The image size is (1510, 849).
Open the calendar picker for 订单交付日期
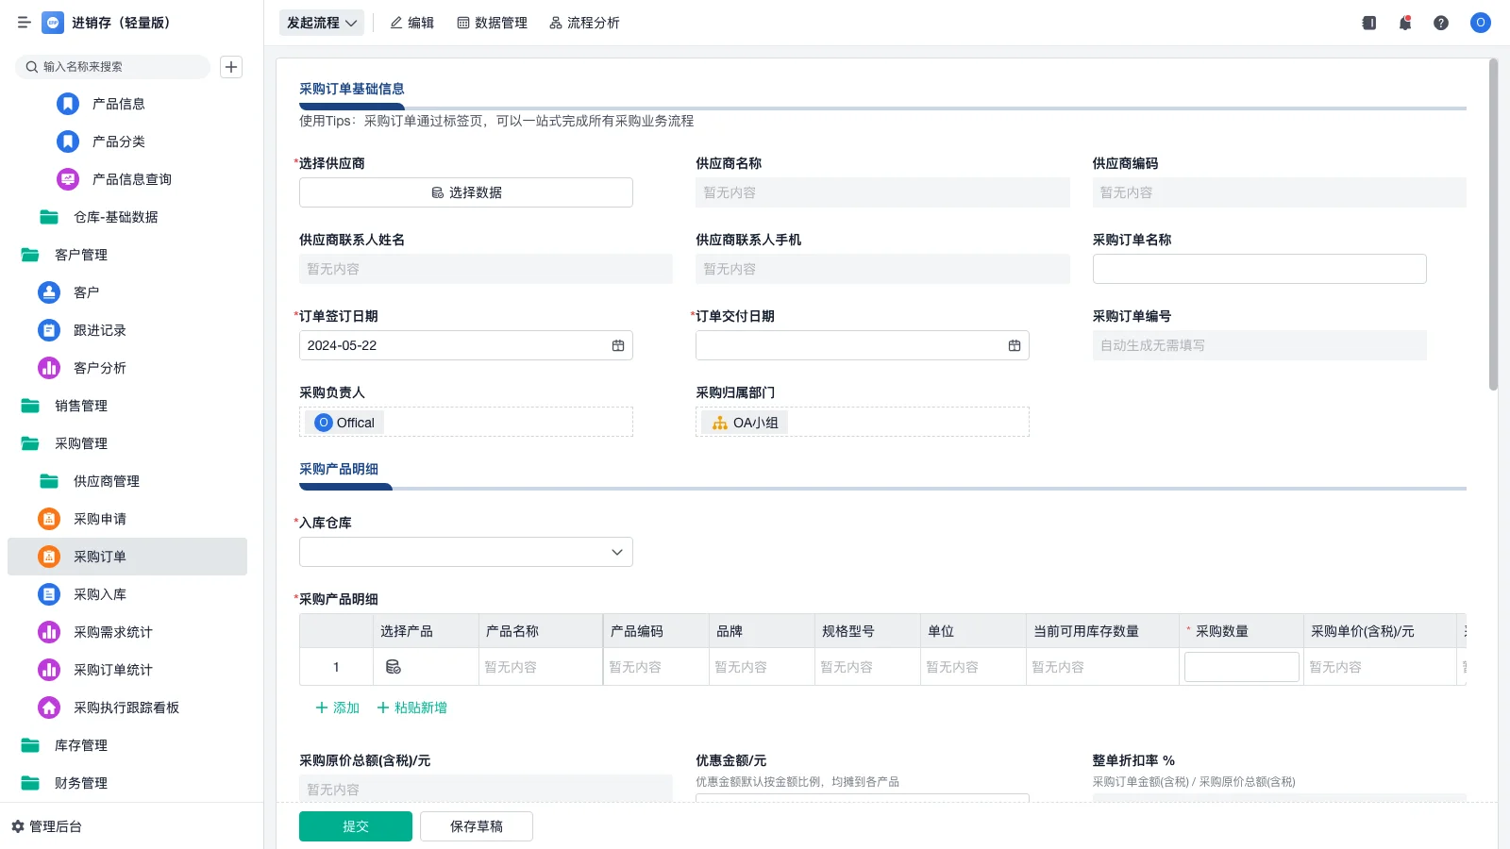pyautogui.click(x=1014, y=345)
